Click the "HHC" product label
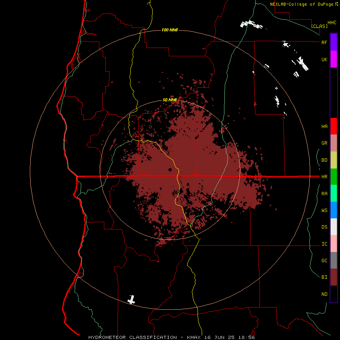Screen dimensions: 340x340 (x=332, y=23)
